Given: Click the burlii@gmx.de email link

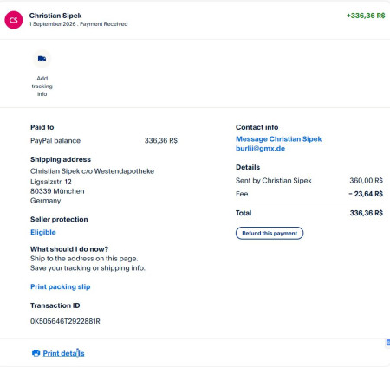Looking at the screenshot, I should pos(260,149).
